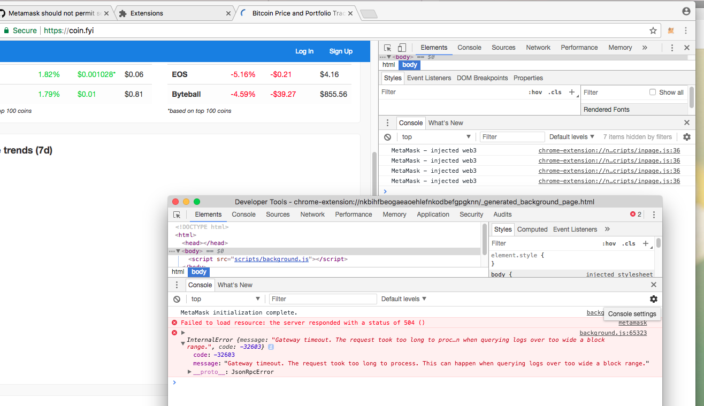Open What's New tab in background drawer
The width and height of the screenshot is (704, 406).
point(235,285)
